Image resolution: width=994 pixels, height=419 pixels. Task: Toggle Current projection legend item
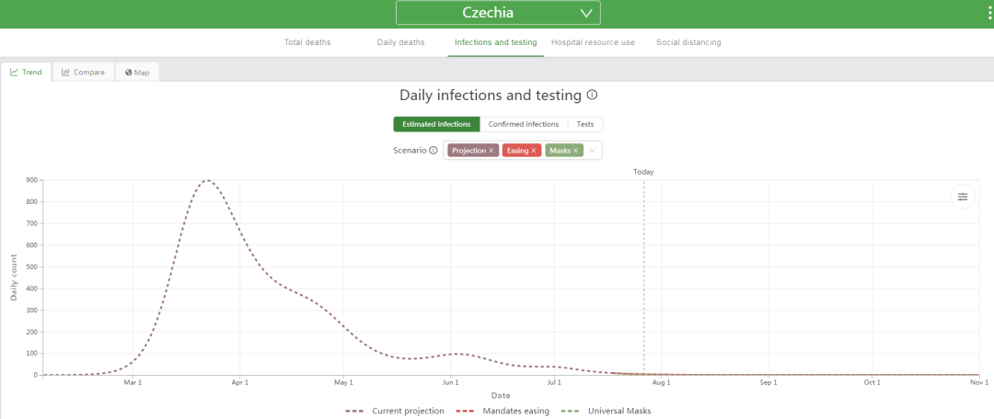coord(394,411)
